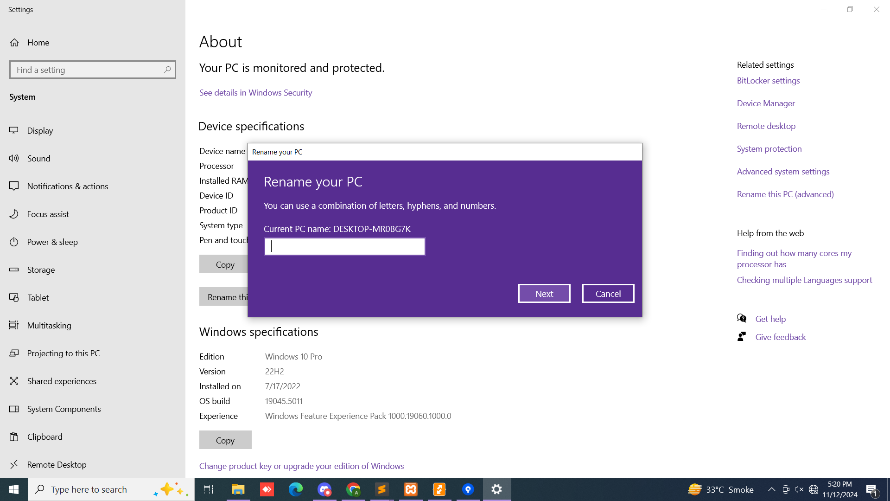Open Power & sleep settings

tap(52, 242)
